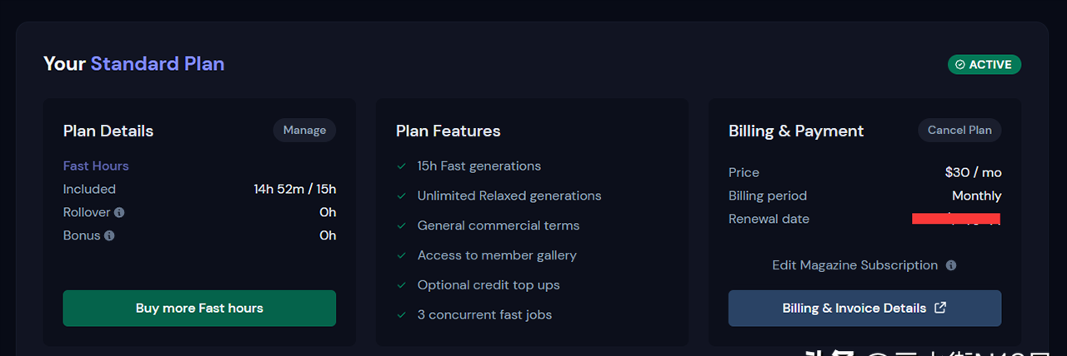Click the ACTIVE status badge
Viewport: 1067px width, 356px height.
(984, 65)
